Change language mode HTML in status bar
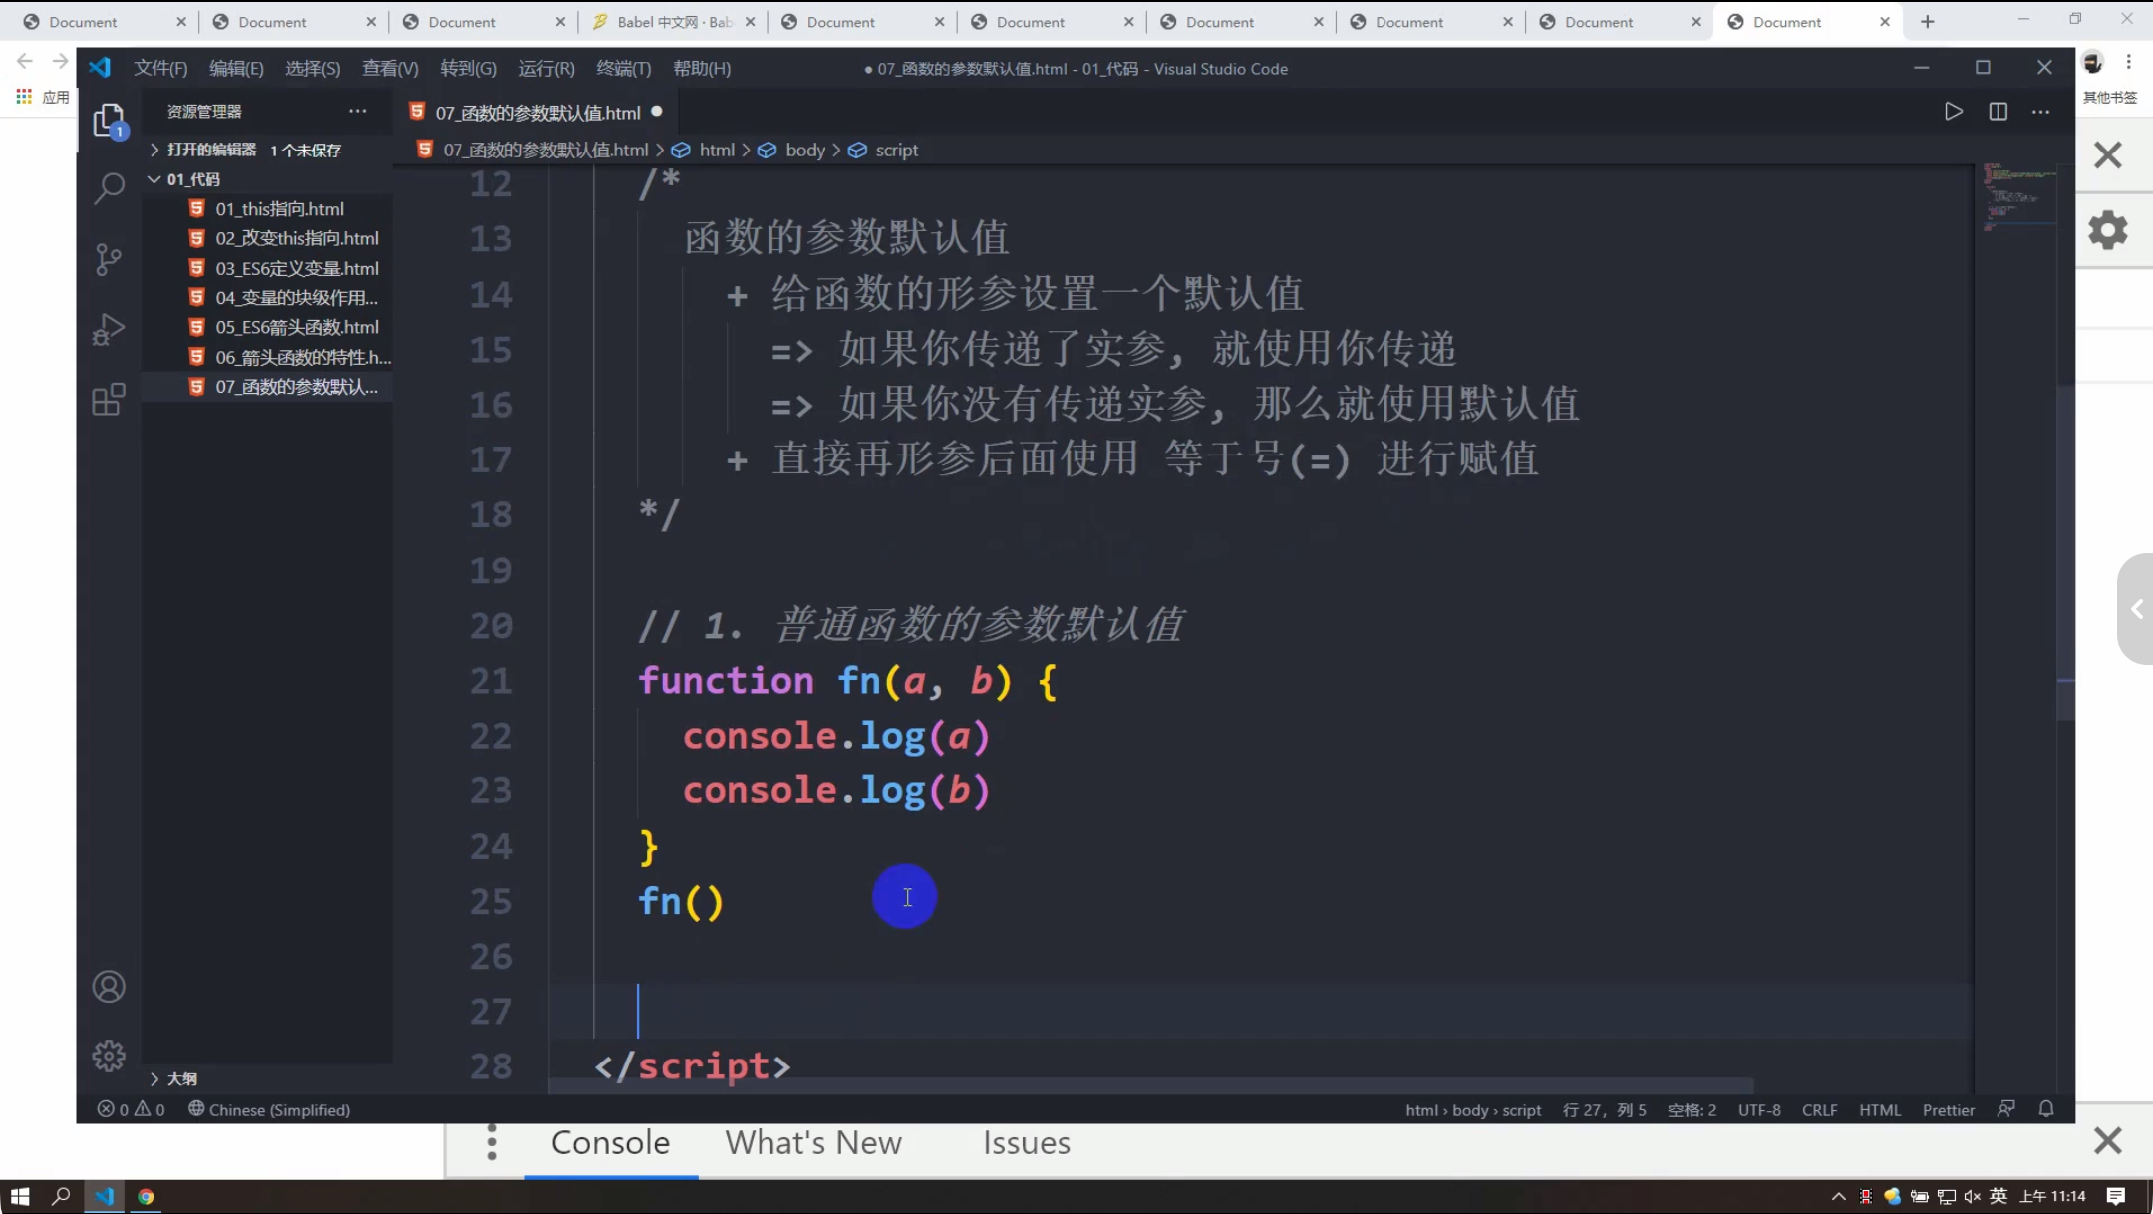The width and height of the screenshot is (2153, 1214). (1879, 1109)
